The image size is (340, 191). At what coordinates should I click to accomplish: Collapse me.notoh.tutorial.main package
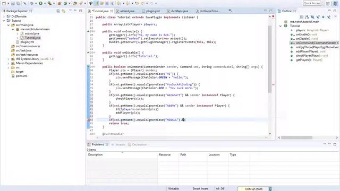[13, 29]
